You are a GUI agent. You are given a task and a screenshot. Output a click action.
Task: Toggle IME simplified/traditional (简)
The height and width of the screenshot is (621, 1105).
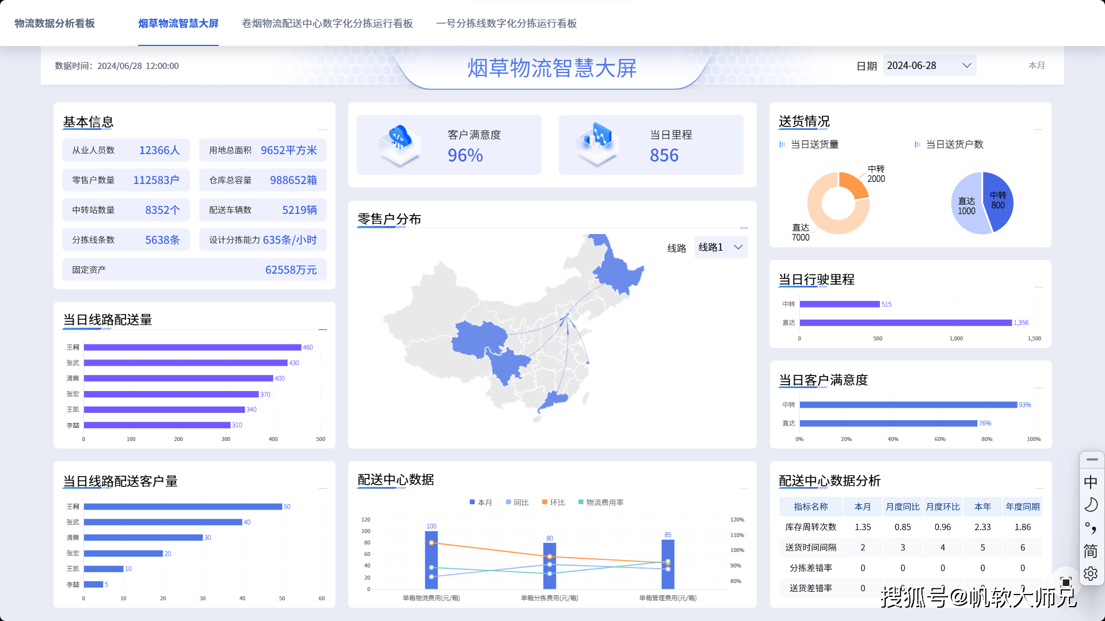1091,551
